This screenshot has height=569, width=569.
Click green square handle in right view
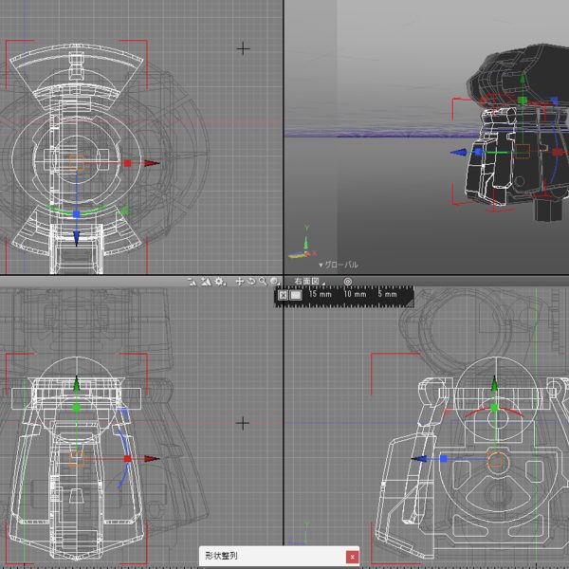coord(494,408)
